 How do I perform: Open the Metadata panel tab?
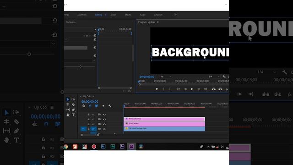point(71,22)
